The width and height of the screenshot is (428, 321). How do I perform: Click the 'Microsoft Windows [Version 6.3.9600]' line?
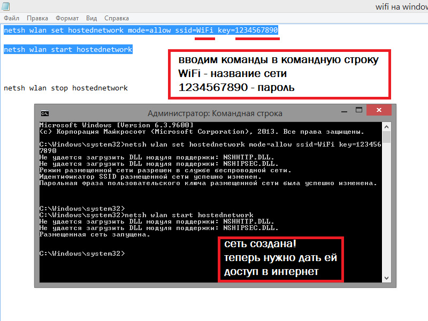117,125
